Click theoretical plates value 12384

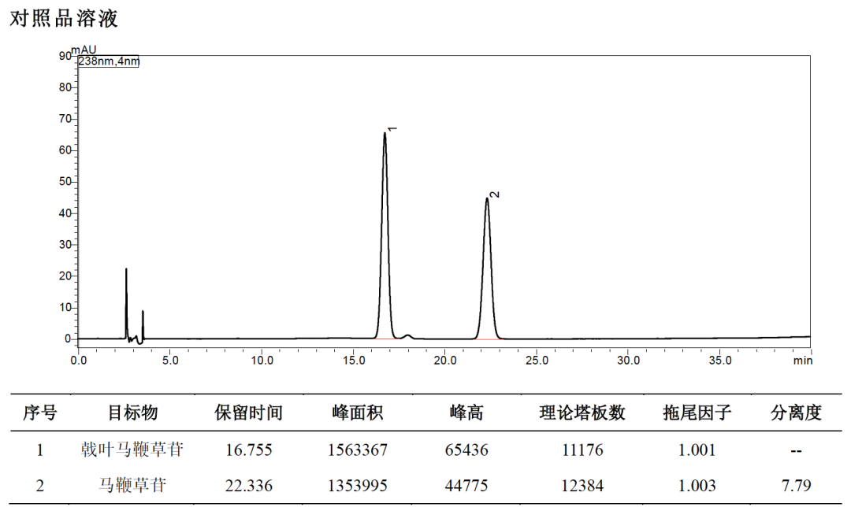pos(582,485)
